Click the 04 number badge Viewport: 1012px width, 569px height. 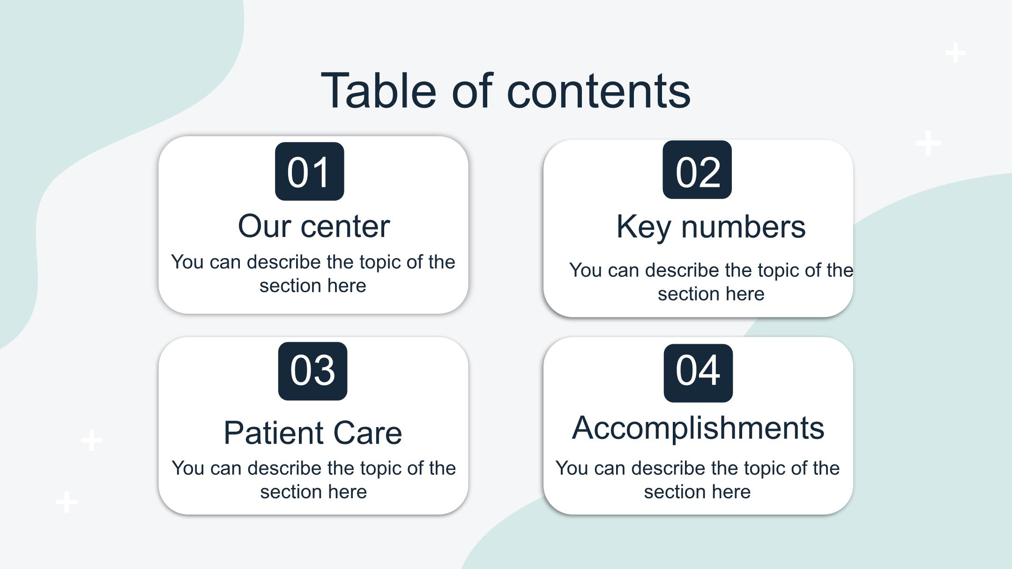tap(698, 373)
